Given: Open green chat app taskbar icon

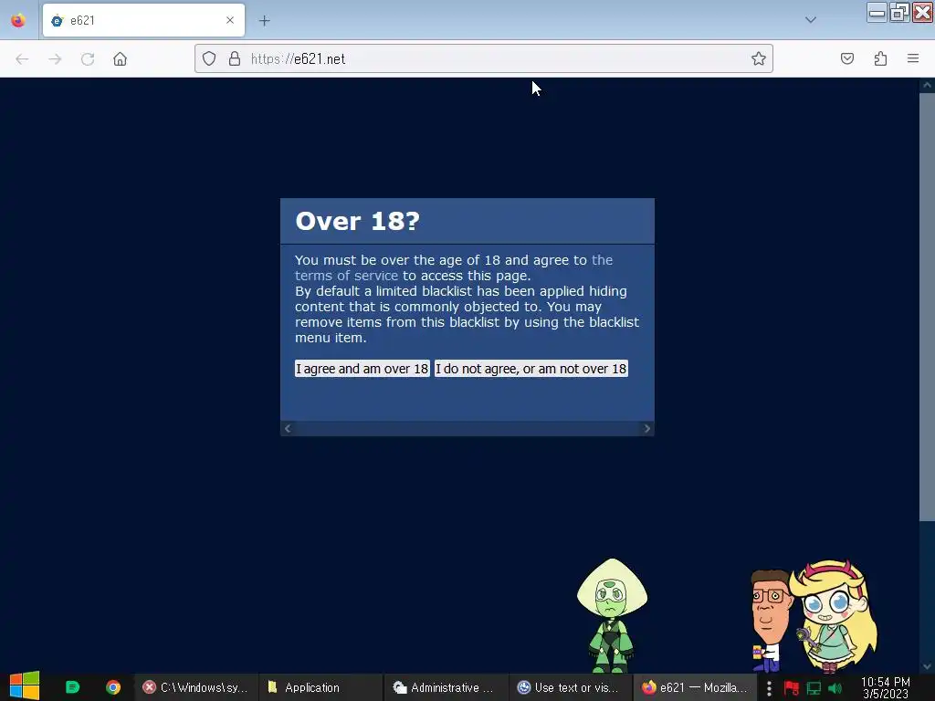Looking at the screenshot, I should [72, 687].
